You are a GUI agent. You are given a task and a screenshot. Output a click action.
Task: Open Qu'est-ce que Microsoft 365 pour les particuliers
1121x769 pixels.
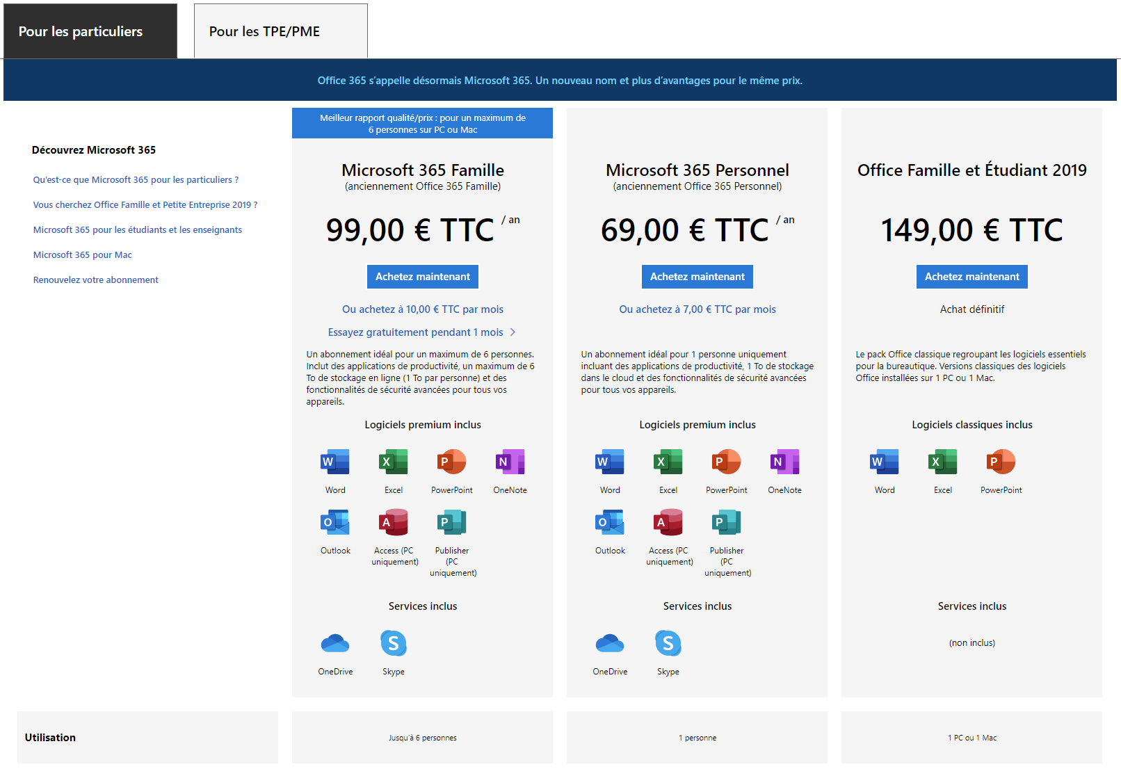click(136, 179)
